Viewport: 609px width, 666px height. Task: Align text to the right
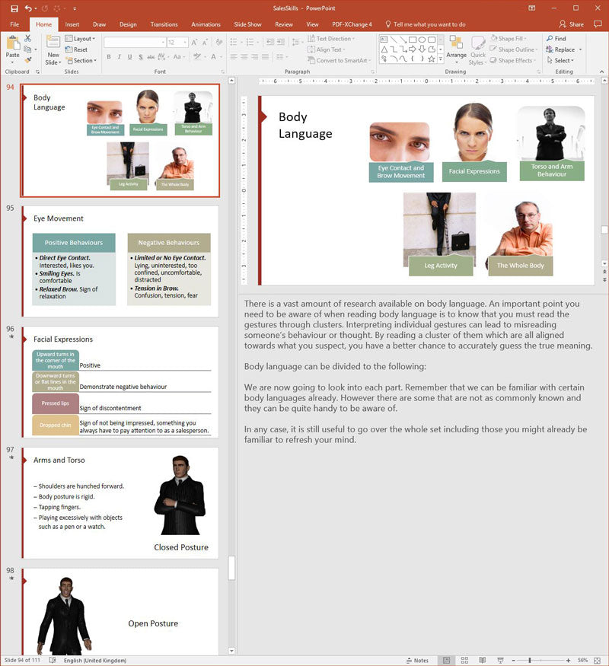(254, 56)
